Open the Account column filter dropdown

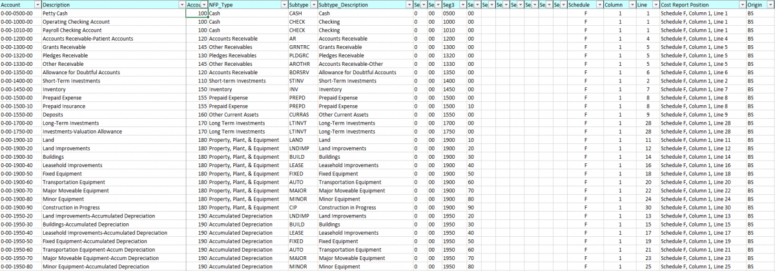36,5
